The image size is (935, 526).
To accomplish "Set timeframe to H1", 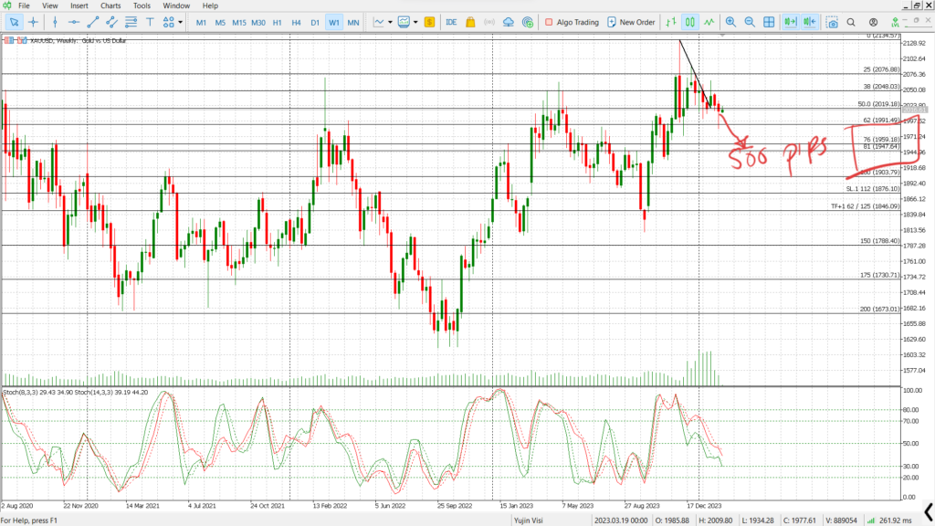I will tap(278, 22).
